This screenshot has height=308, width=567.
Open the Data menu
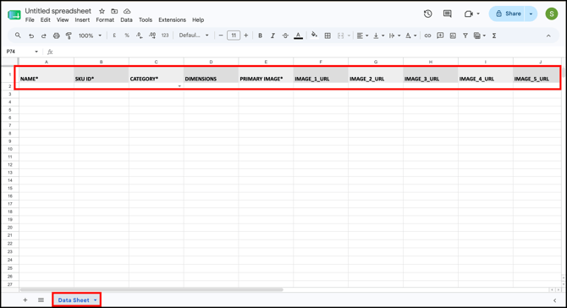[x=126, y=19]
